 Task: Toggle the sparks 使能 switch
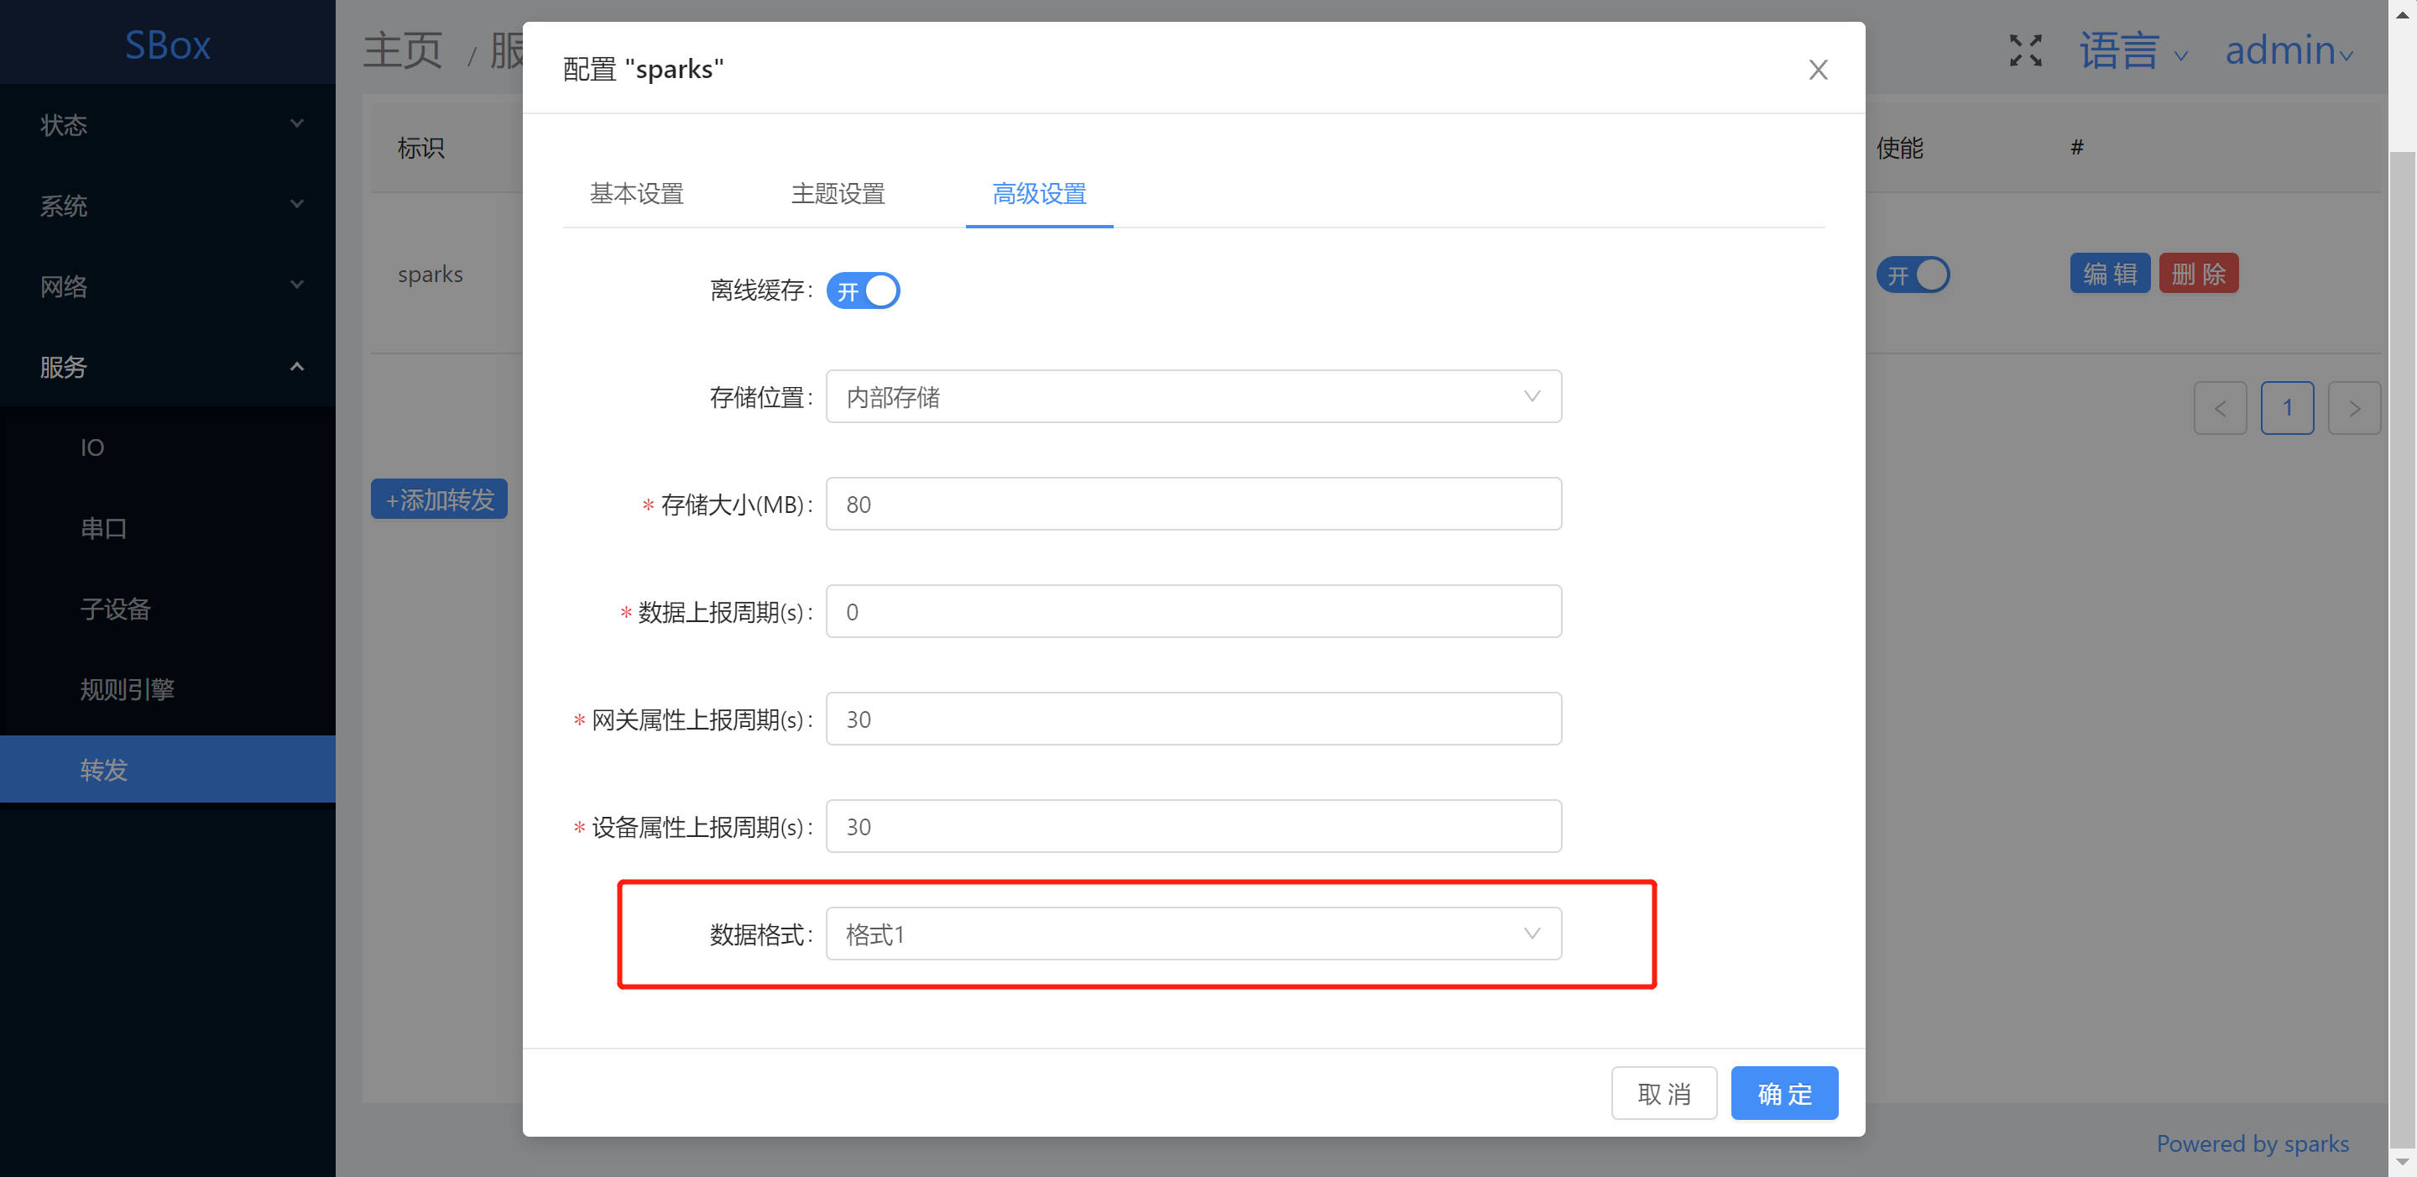coord(1913,275)
